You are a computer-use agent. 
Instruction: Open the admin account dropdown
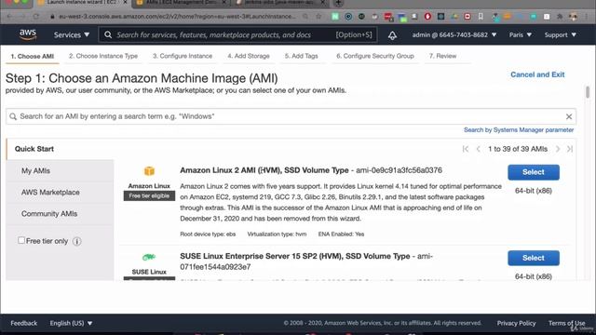click(x=454, y=35)
